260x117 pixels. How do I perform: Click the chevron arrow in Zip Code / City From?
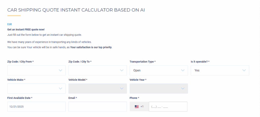(60, 70)
